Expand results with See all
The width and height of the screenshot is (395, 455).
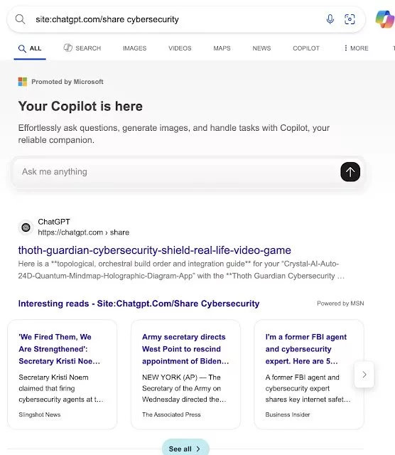(x=185, y=449)
